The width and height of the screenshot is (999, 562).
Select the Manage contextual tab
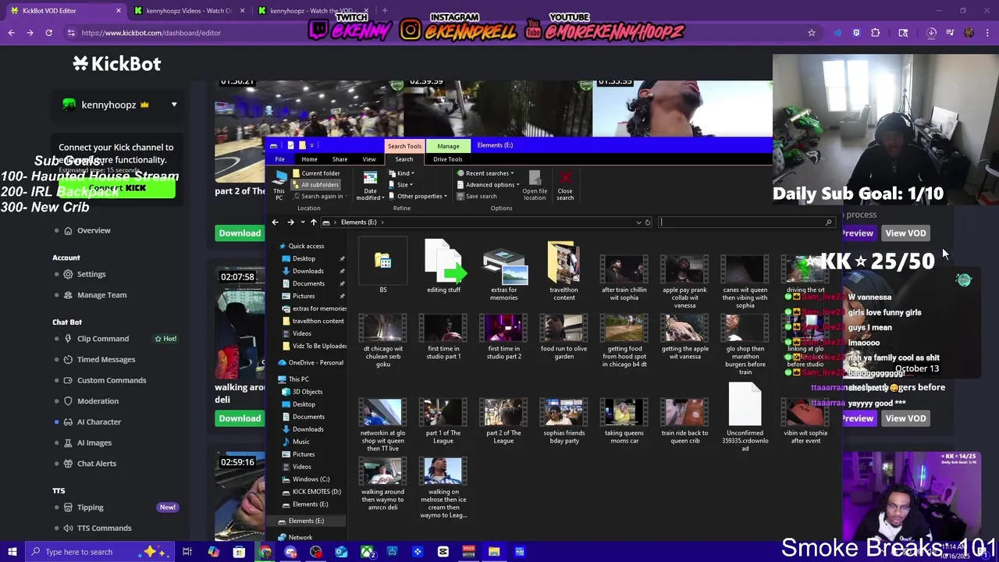448,146
